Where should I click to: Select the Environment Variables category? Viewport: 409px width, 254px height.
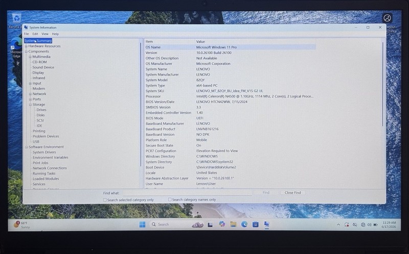point(50,158)
